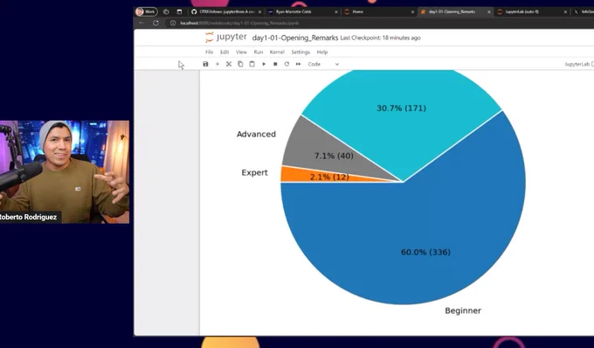Run the selected cell
This screenshot has height=348, width=594.
tap(264, 64)
